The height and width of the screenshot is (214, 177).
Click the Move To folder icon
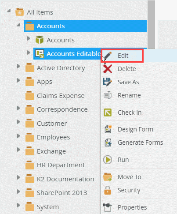[108, 177]
